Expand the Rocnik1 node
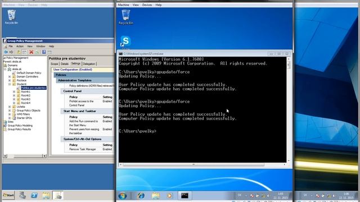360x202 pixels. coord(14,91)
